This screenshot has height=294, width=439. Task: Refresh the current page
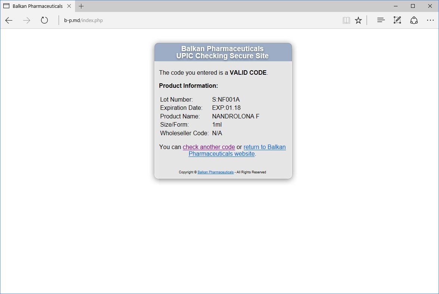[44, 21]
